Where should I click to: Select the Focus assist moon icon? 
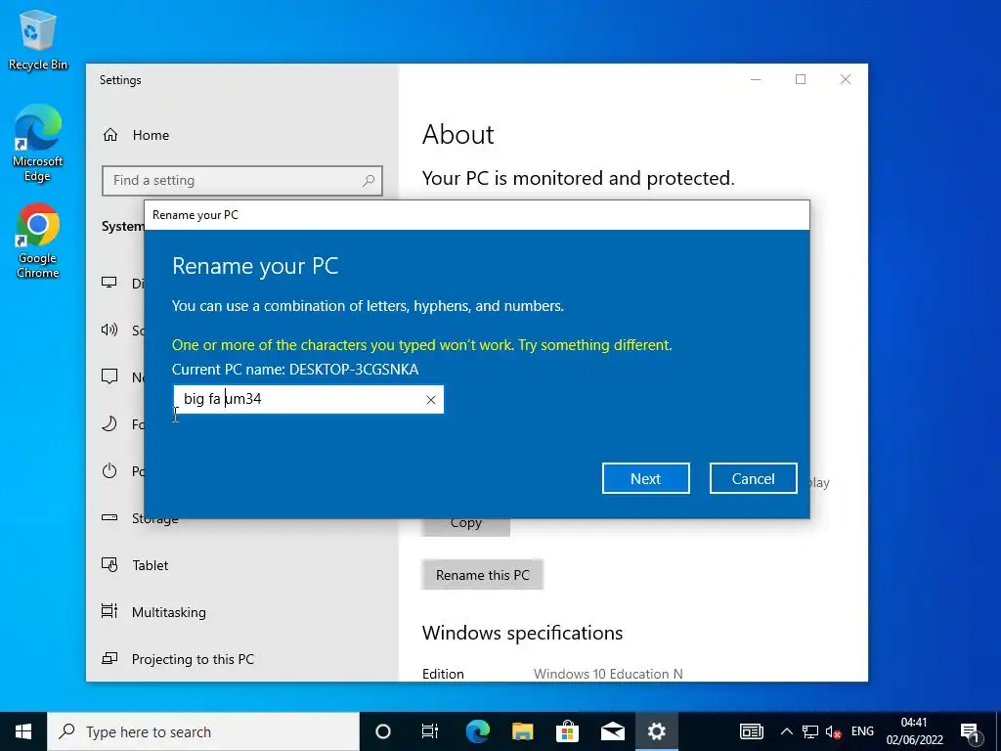click(109, 423)
